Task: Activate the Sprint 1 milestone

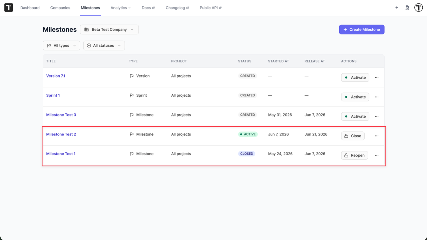Action: click(x=355, y=97)
